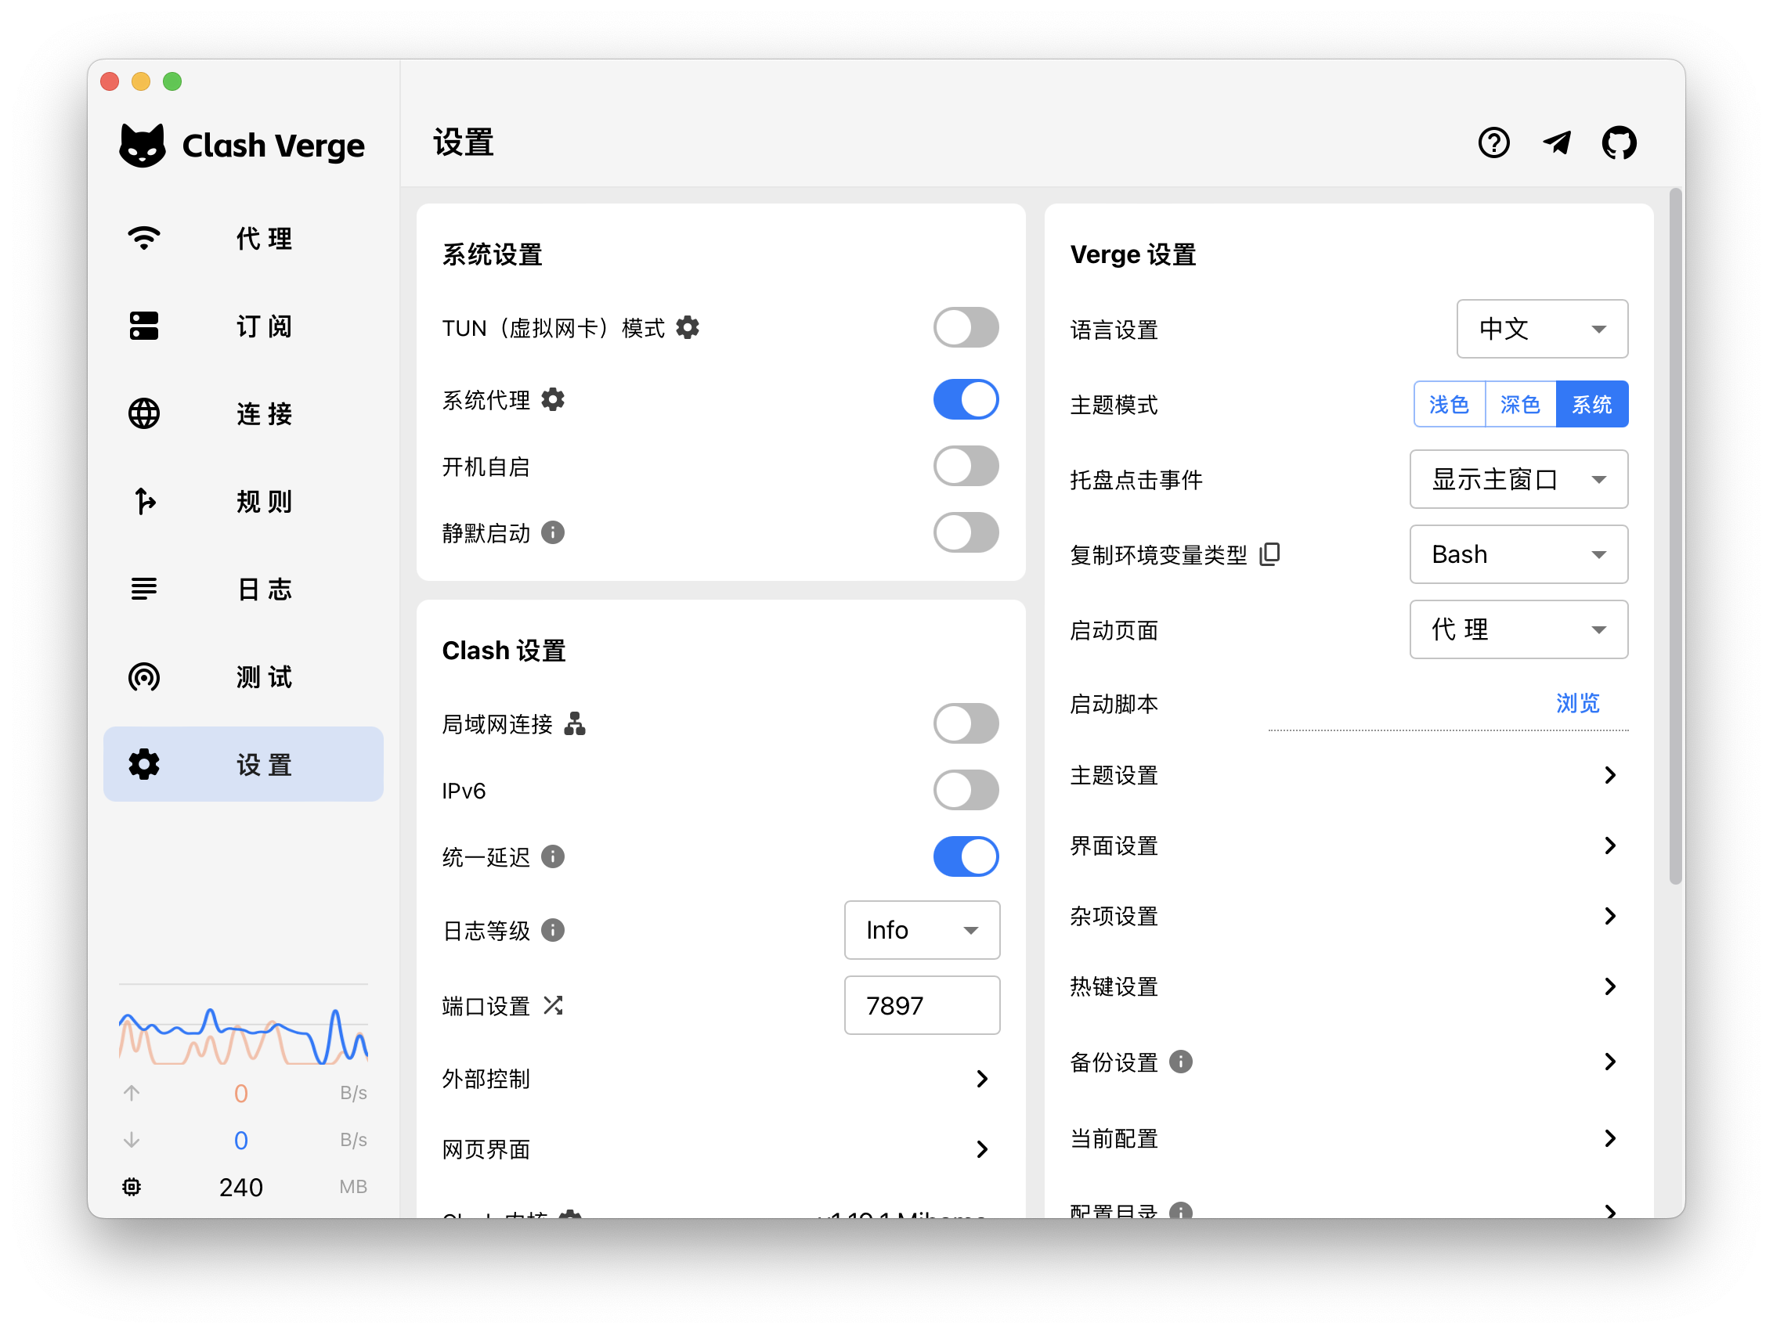Click the fork arrow icon for 规则

coord(144,502)
